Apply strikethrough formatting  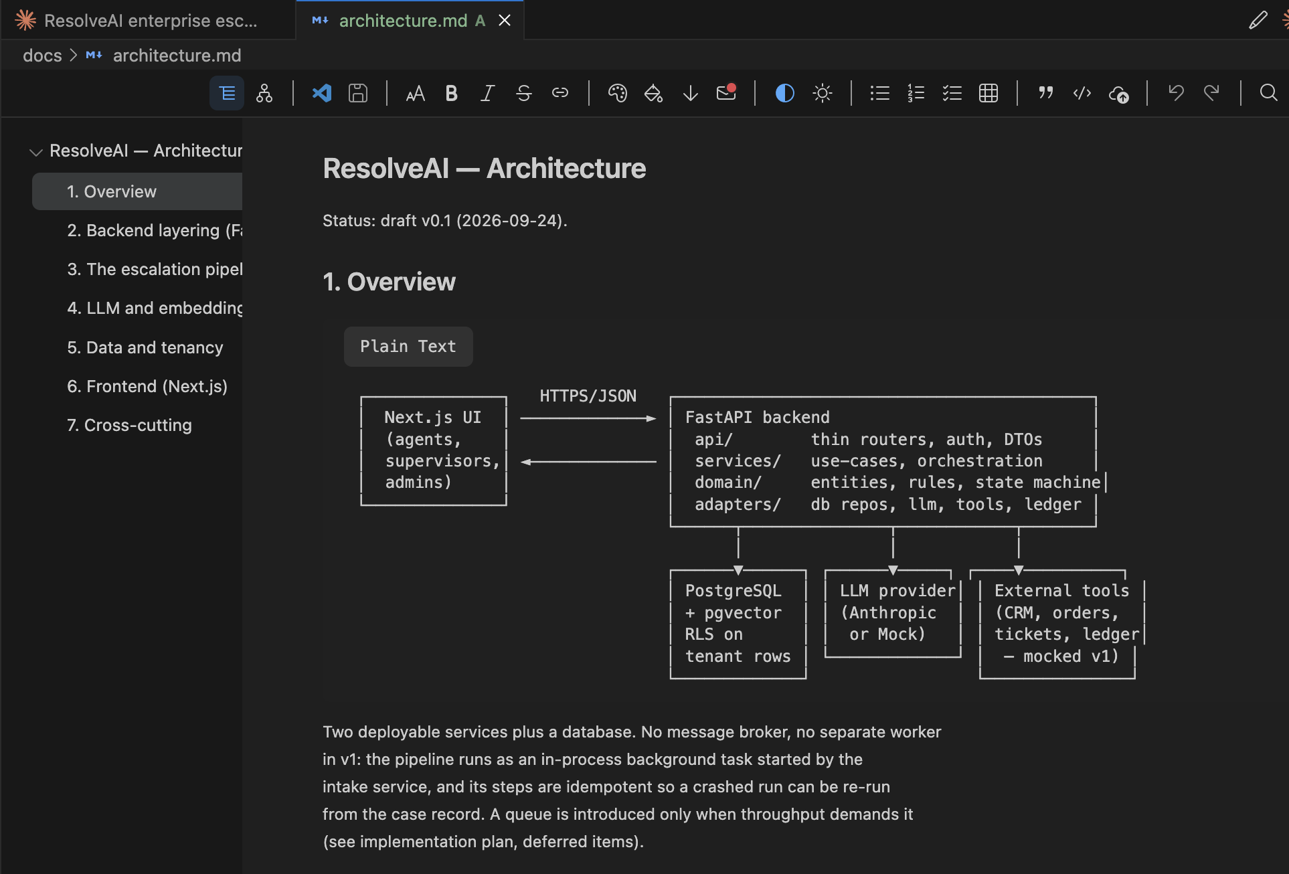tap(524, 93)
